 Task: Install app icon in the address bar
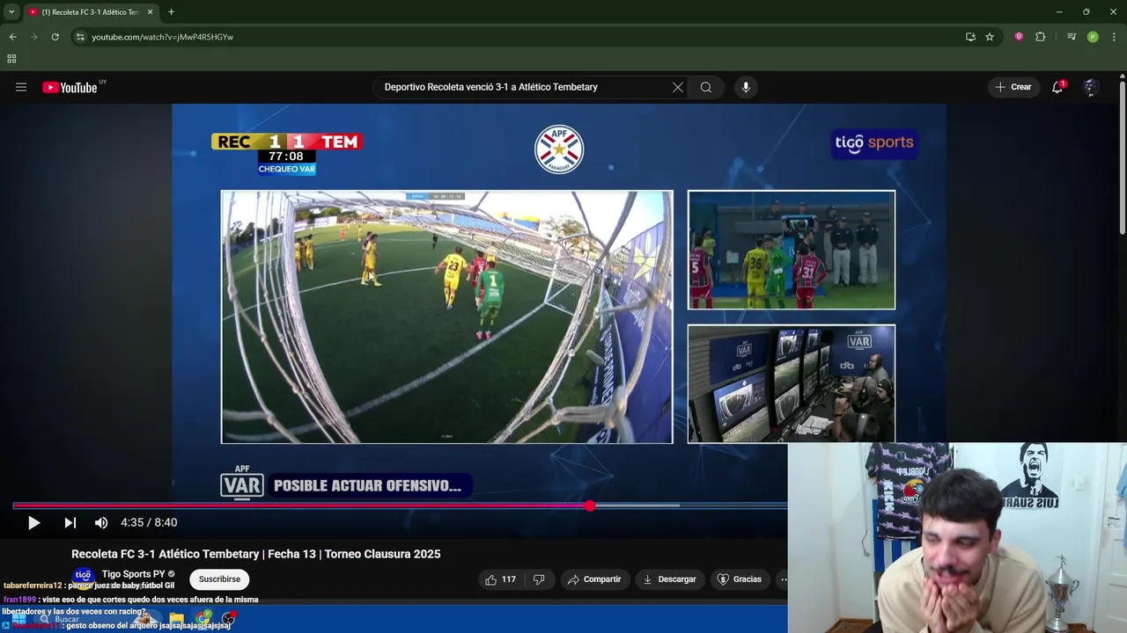tap(970, 37)
